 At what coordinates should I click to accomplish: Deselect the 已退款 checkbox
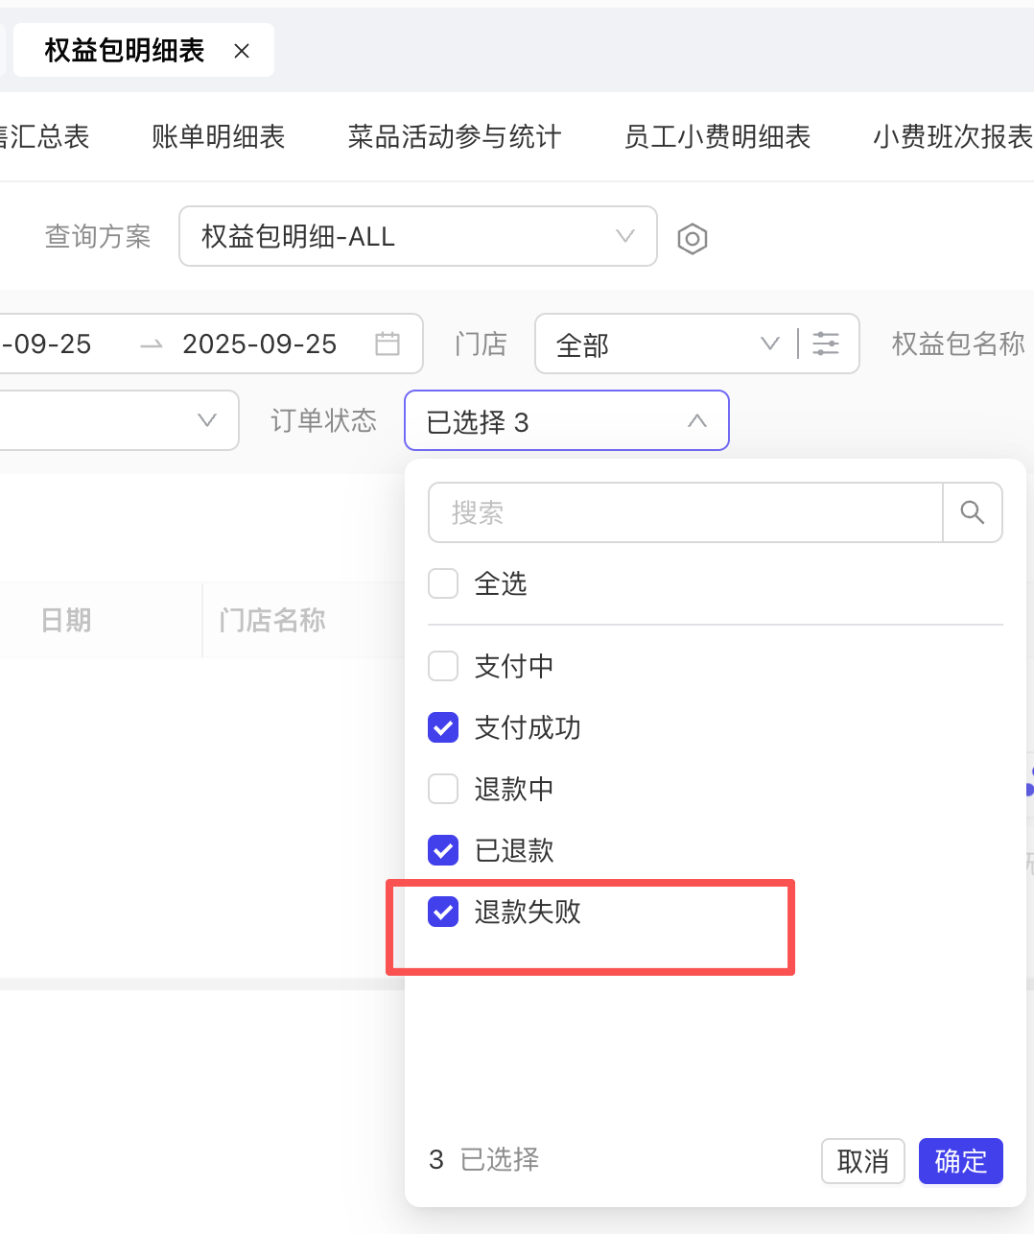pos(443,850)
